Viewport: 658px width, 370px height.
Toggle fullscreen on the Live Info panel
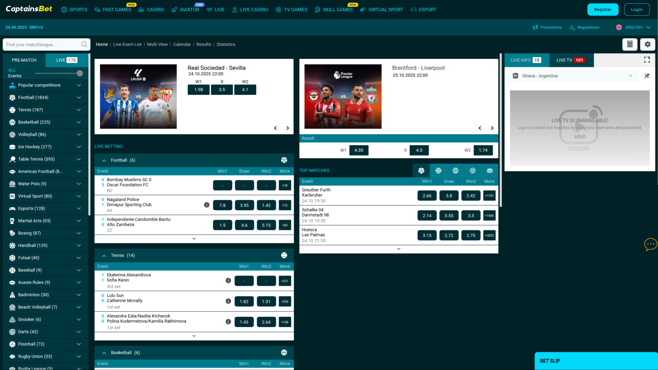tap(647, 60)
